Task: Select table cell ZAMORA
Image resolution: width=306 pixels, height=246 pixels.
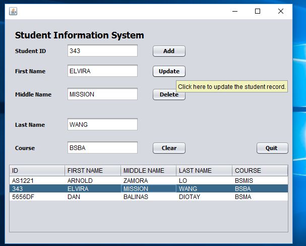Action: [x=149, y=180]
